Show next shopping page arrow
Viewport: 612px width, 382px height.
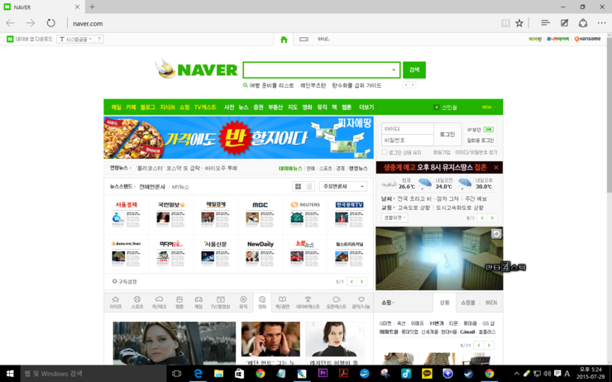point(489,345)
